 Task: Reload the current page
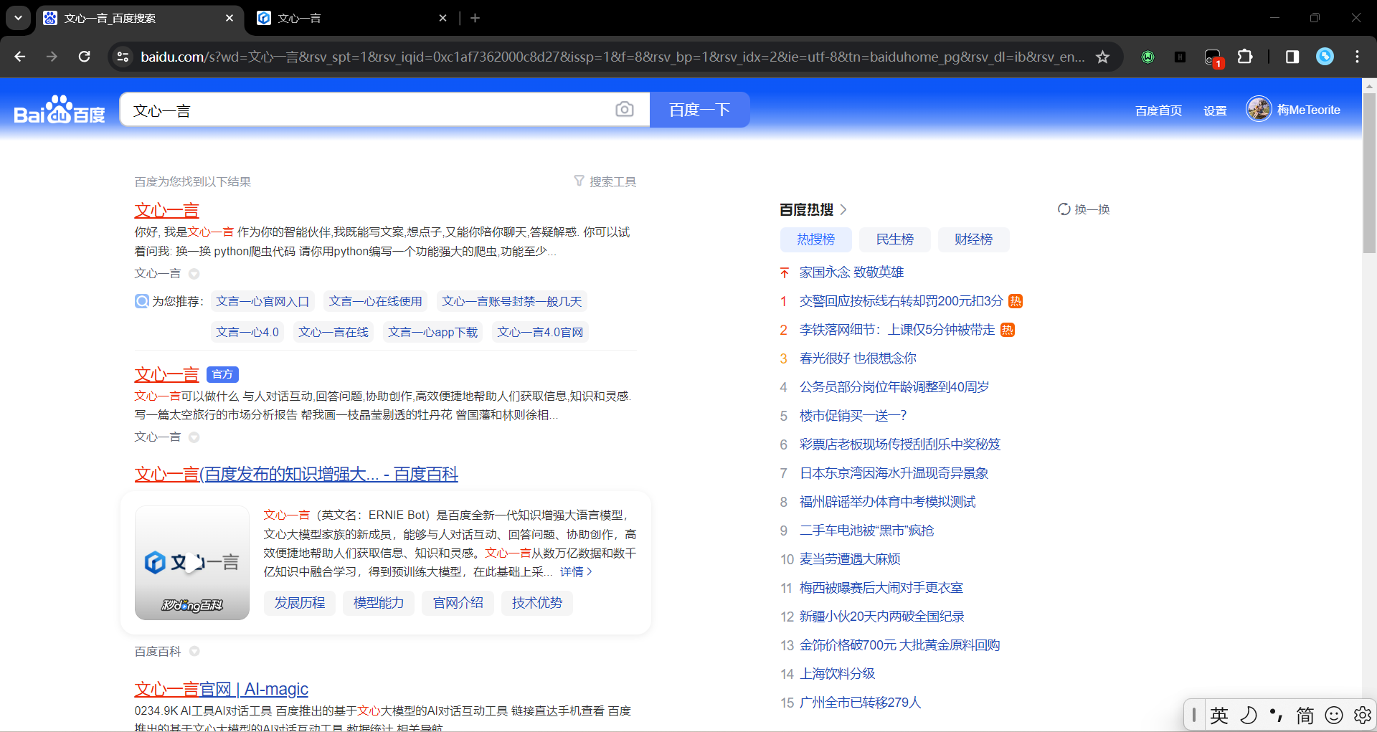point(84,57)
